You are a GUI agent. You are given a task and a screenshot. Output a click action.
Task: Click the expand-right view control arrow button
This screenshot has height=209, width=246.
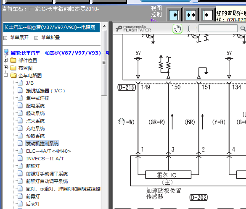click(174, 15)
